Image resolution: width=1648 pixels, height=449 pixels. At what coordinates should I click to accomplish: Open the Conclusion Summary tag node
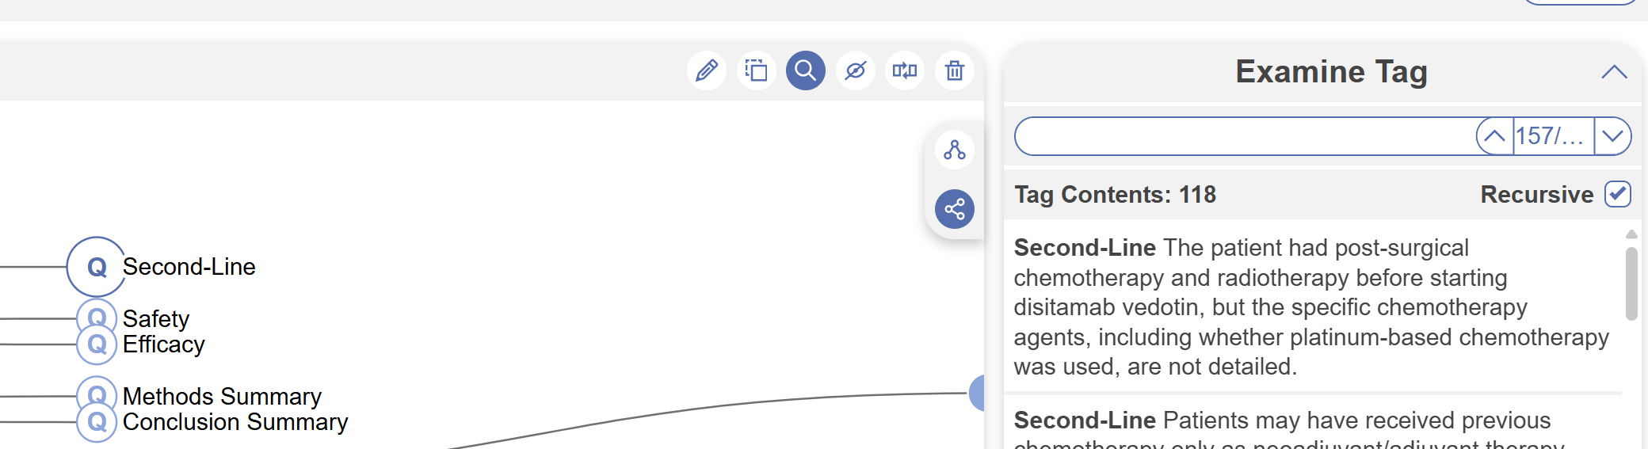point(97,422)
